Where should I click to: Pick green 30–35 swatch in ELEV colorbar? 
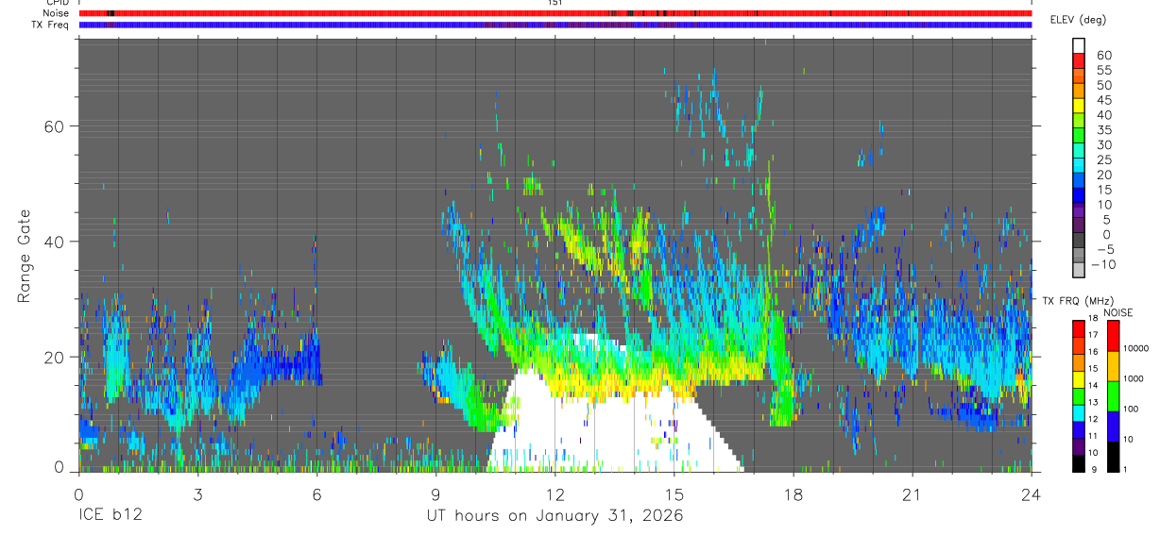coord(1079,136)
